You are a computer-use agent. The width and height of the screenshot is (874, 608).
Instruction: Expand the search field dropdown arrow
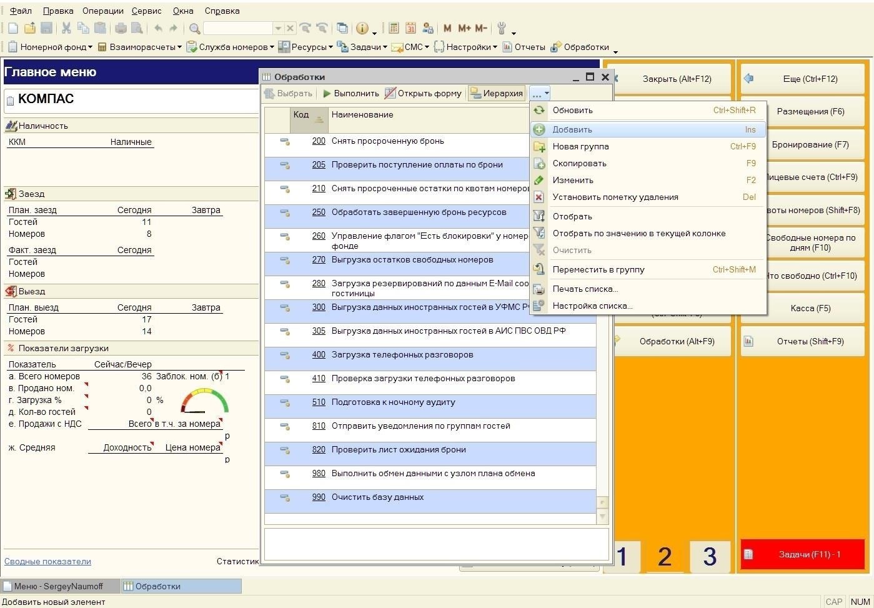(278, 28)
